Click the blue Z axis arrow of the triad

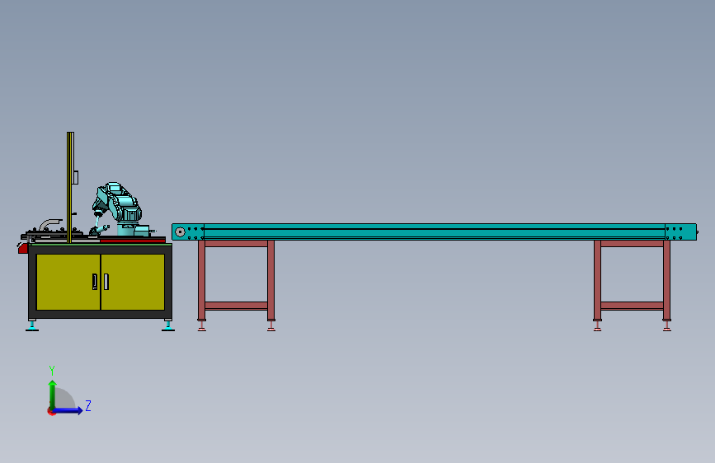coord(68,410)
